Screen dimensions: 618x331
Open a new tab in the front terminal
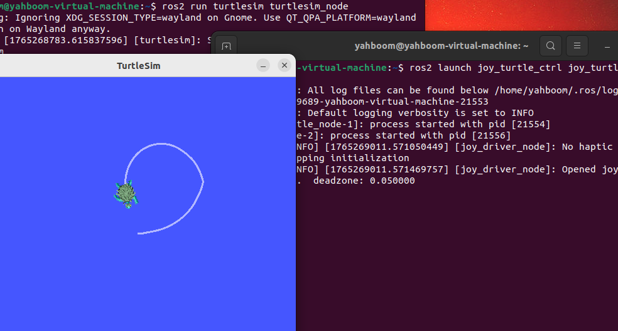pos(226,46)
